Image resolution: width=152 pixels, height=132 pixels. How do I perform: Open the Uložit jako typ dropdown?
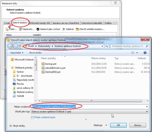(x=90, y=111)
